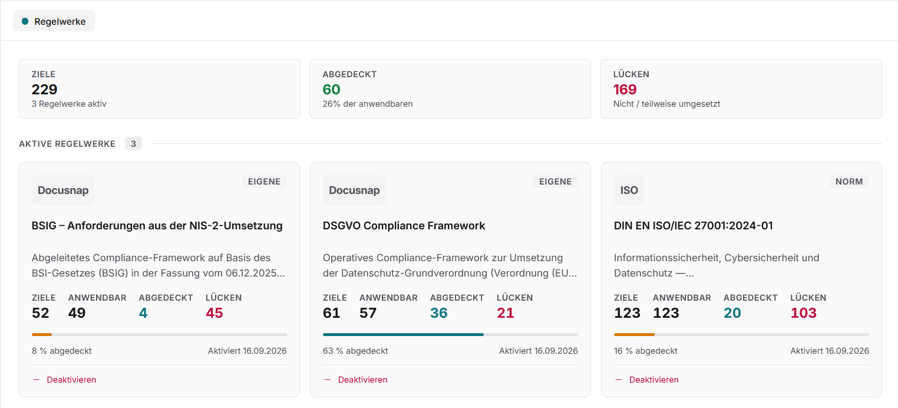Click the DSGVO card's coverage progress bar
The height and width of the screenshot is (408, 898).
[450, 334]
